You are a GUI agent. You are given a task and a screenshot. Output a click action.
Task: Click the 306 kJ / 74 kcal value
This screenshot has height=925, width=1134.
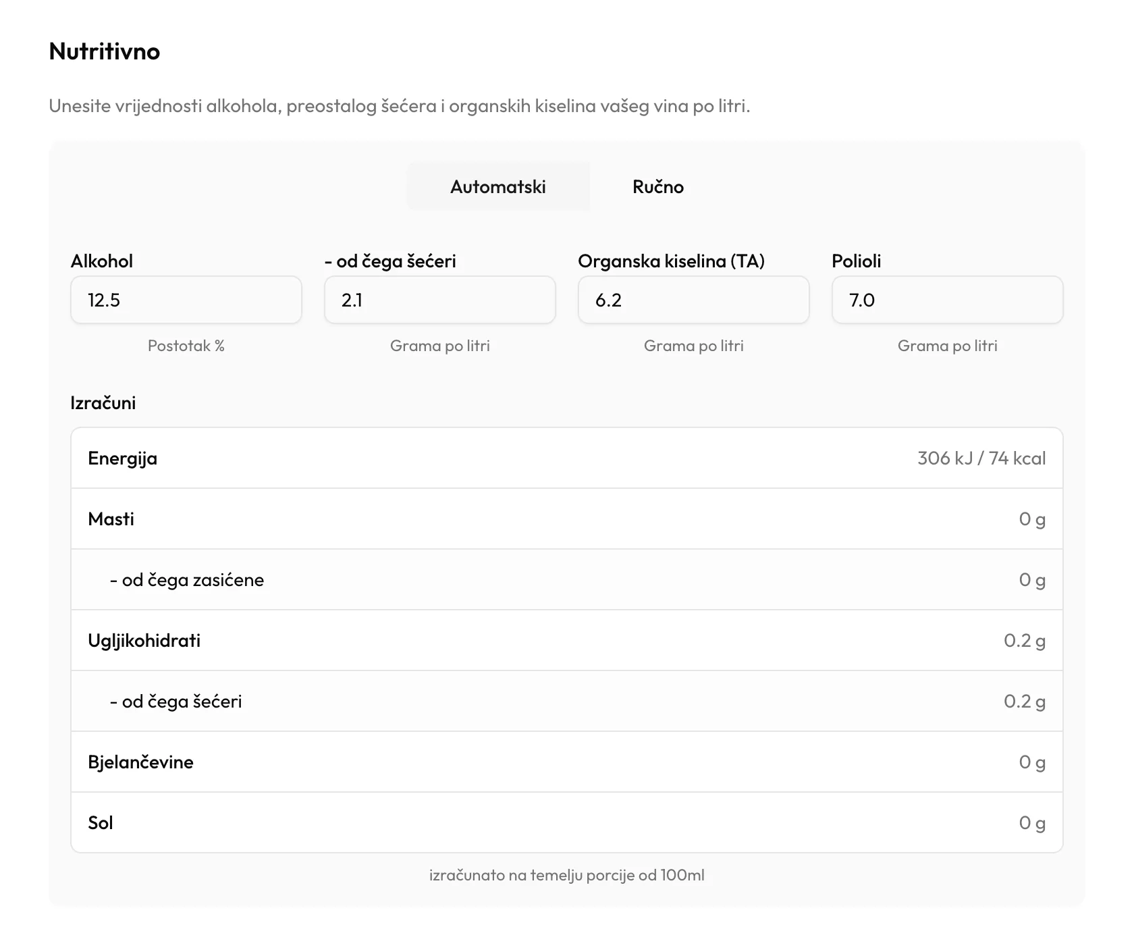tap(981, 458)
